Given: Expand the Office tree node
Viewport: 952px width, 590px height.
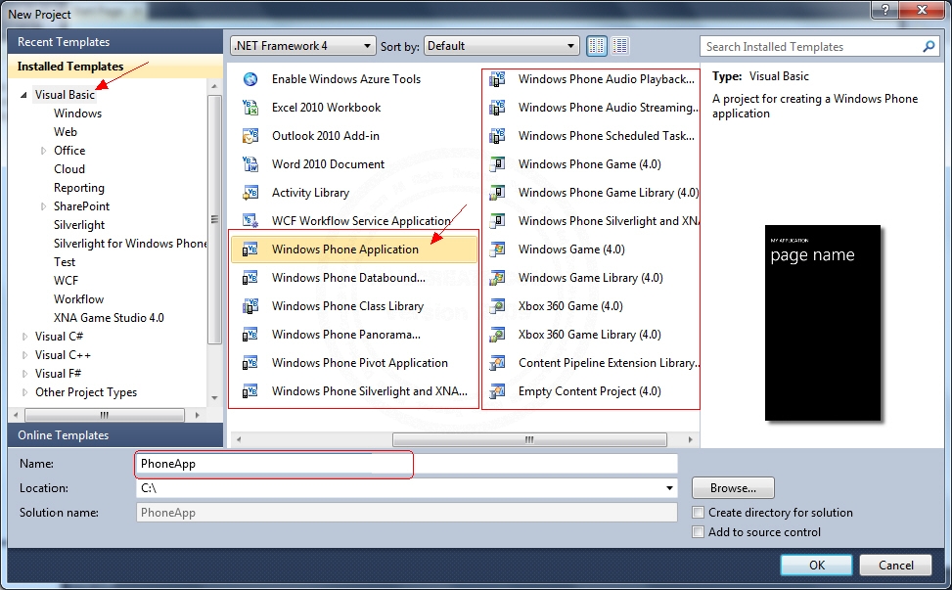Looking at the screenshot, I should tap(43, 151).
